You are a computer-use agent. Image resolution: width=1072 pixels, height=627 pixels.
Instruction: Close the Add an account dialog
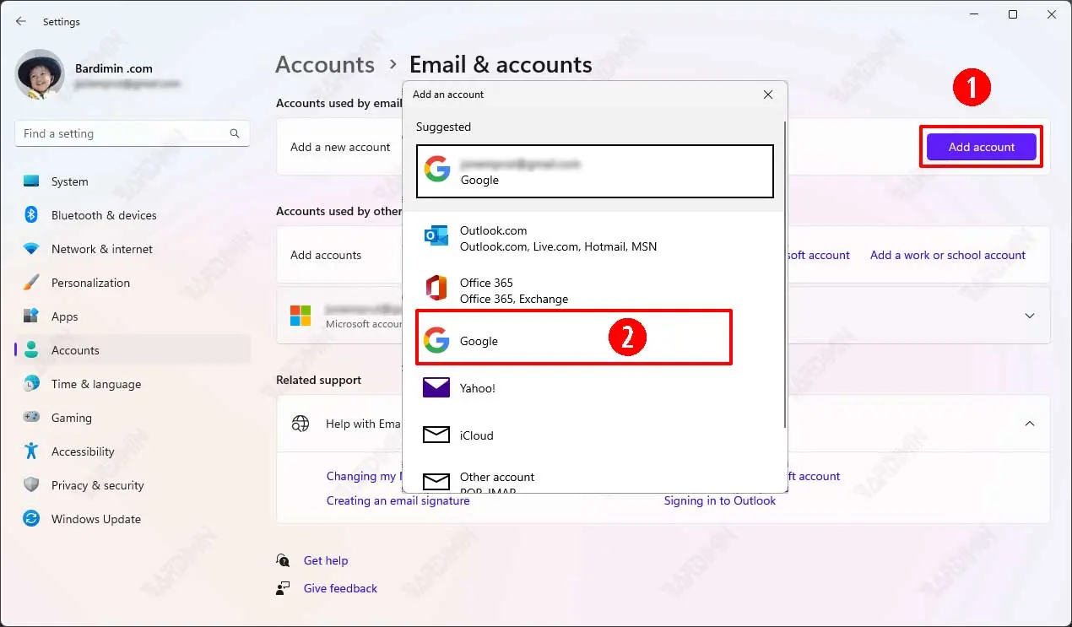click(768, 95)
